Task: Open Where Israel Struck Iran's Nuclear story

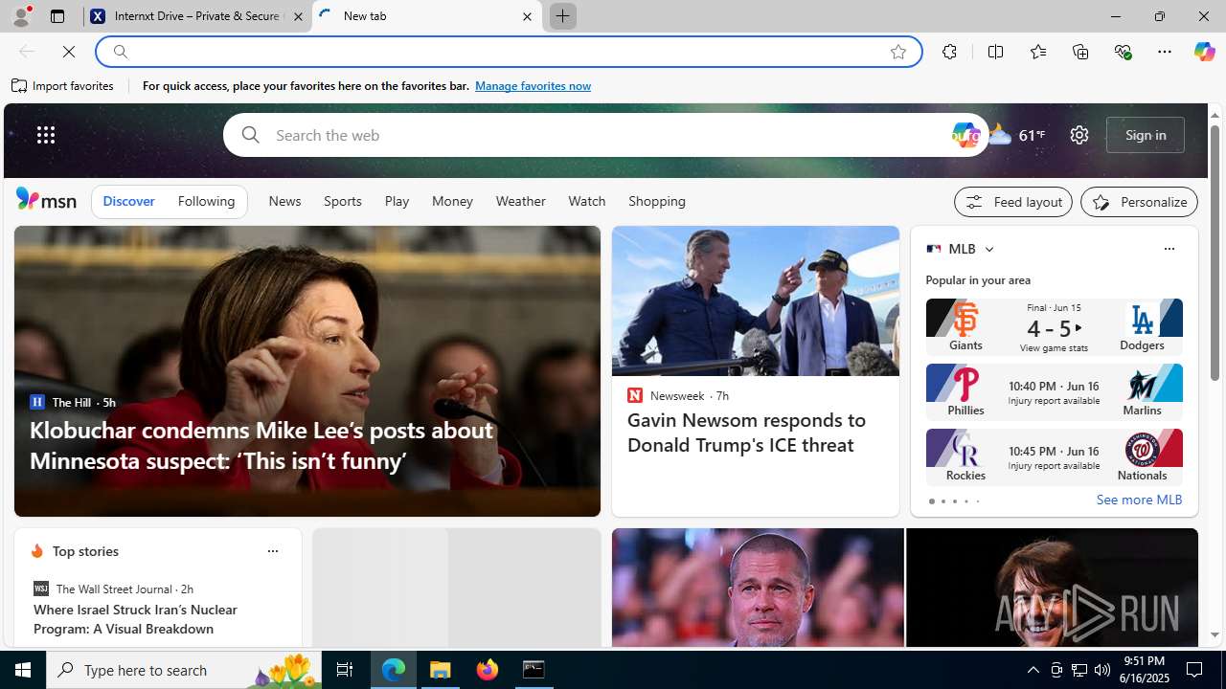Action: (135, 619)
